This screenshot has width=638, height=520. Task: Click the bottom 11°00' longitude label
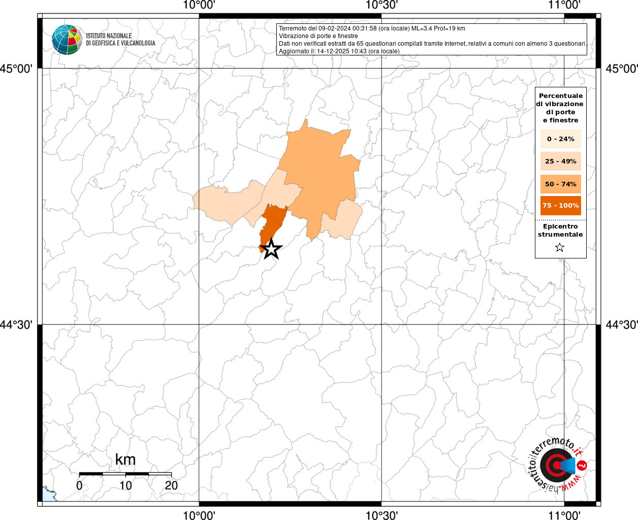(x=564, y=515)
